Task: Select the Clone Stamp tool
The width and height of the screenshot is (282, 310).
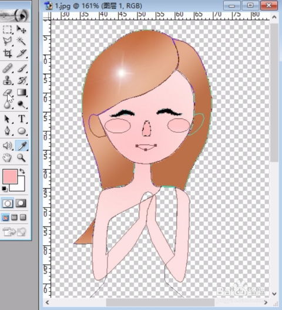Action: 7,80
